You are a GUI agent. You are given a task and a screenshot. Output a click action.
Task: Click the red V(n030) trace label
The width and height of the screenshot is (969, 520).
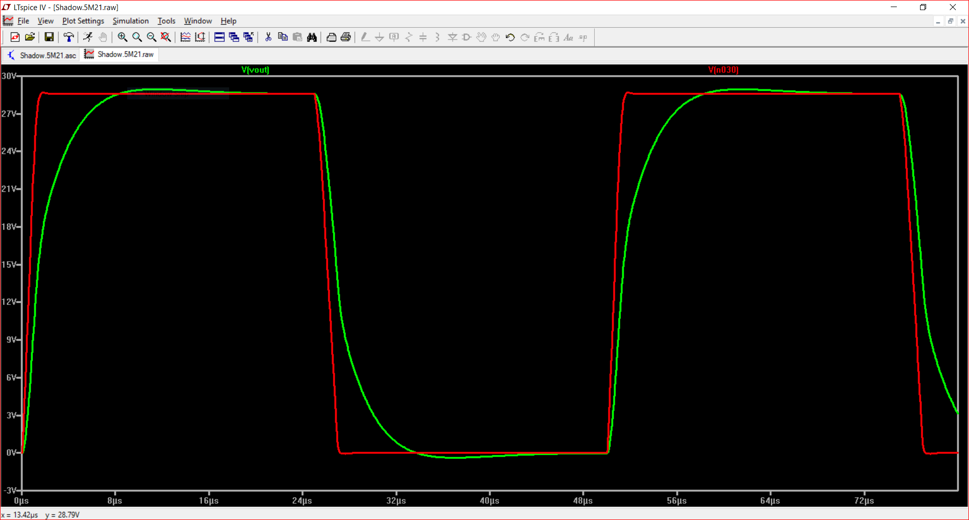pos(723,70)
